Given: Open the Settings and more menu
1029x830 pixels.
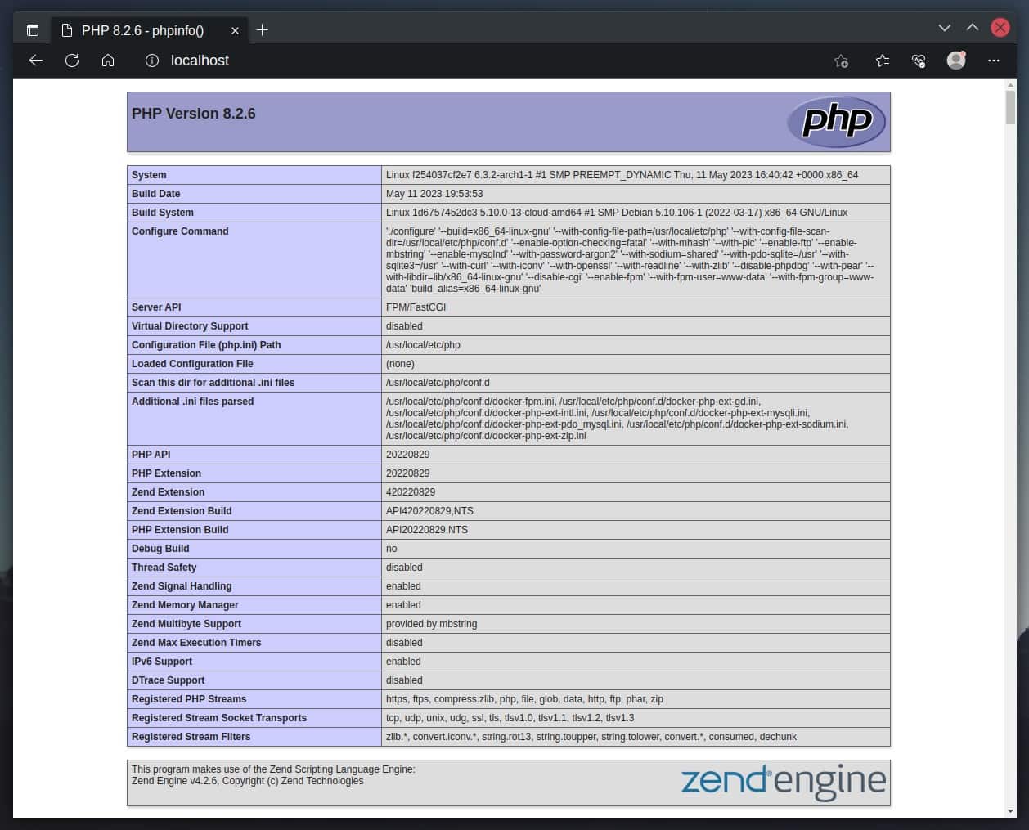Looking at the screenshot, I should click(993, 61).
